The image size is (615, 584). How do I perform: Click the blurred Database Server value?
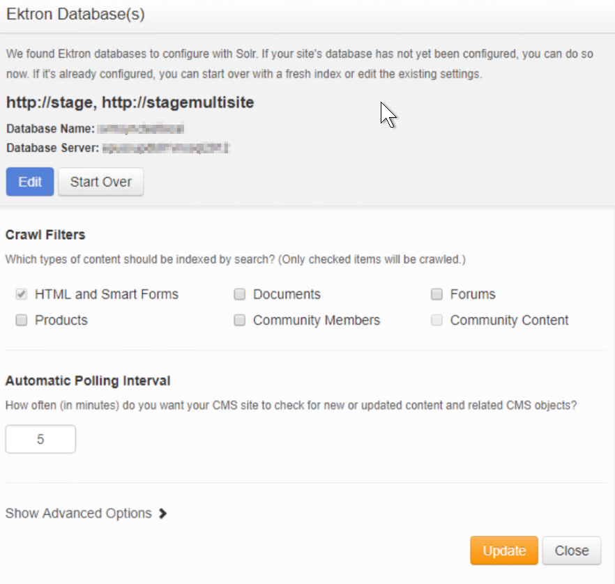coord(166,148)
